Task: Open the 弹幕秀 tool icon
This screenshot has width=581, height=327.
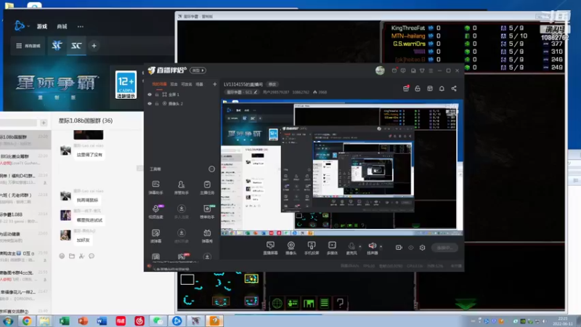Action: [207, 235]
